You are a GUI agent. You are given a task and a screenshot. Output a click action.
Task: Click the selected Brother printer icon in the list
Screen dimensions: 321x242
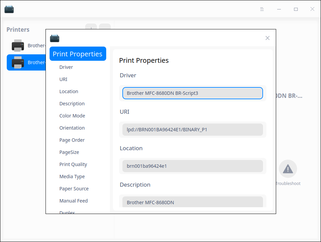point(18,62)
